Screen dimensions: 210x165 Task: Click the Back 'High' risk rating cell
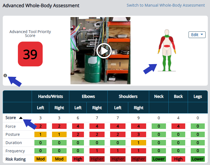tap(178, 159)
